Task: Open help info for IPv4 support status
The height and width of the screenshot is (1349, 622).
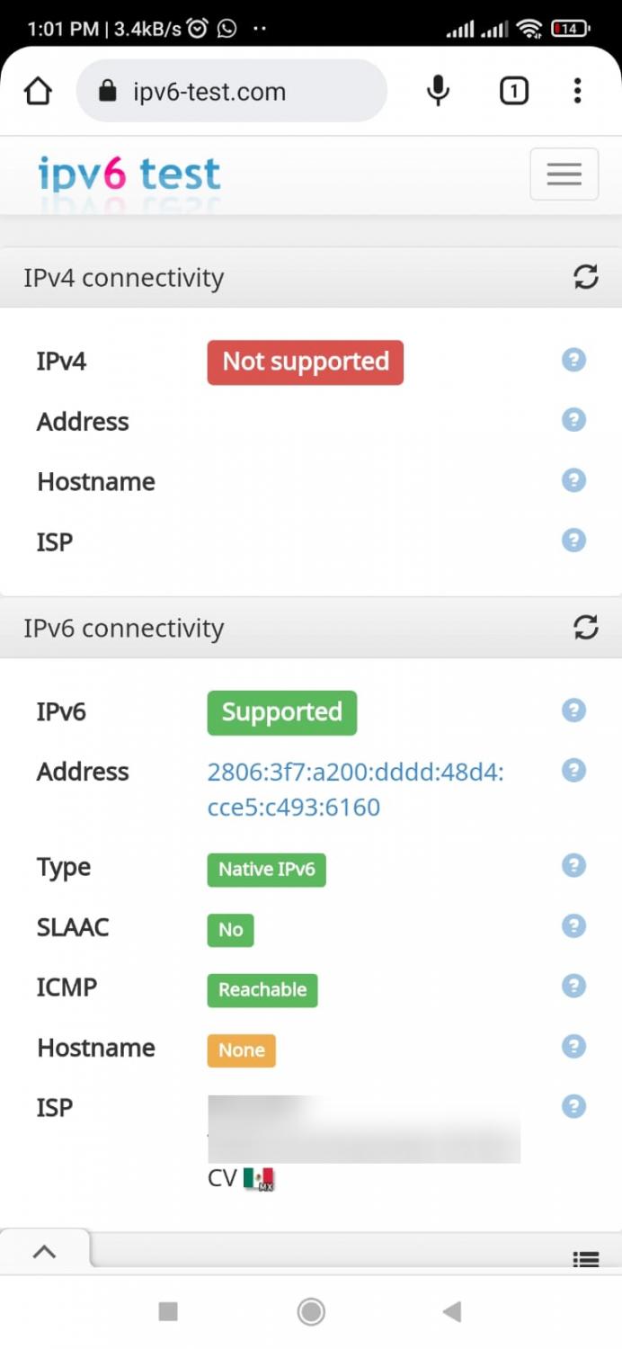Action: coord(573,361)
